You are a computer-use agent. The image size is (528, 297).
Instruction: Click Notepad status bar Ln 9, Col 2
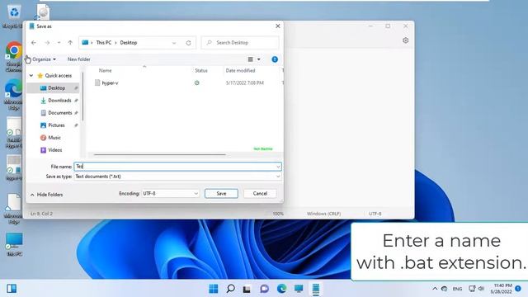click(41, 214)
